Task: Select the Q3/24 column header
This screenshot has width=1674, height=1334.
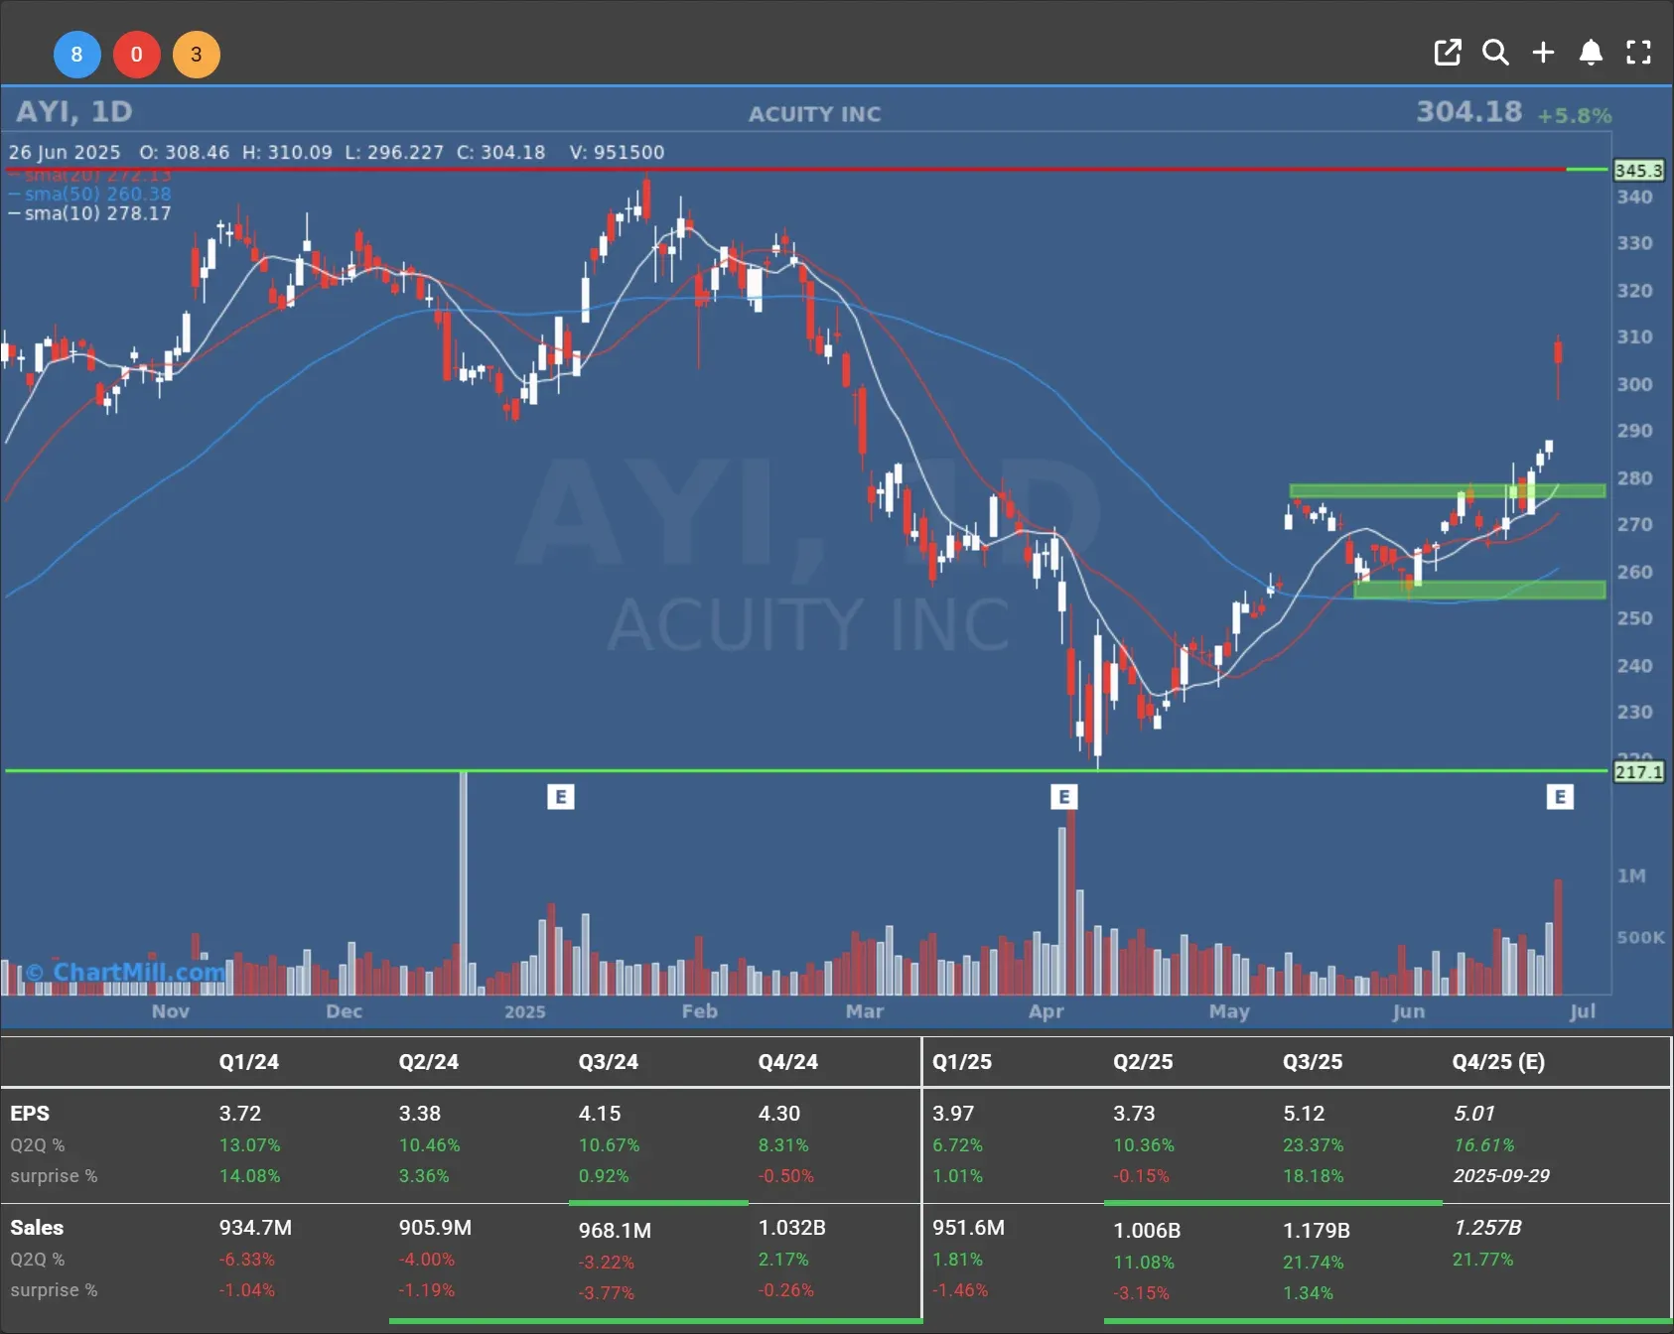Action: coord(609,1062)
